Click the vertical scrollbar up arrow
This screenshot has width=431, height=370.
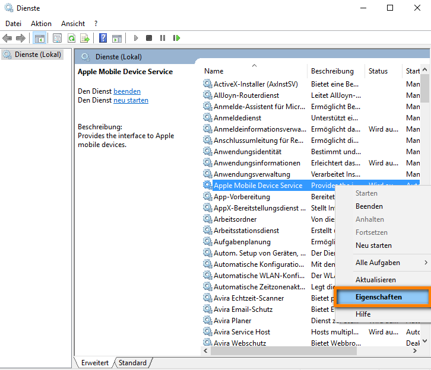425,70
